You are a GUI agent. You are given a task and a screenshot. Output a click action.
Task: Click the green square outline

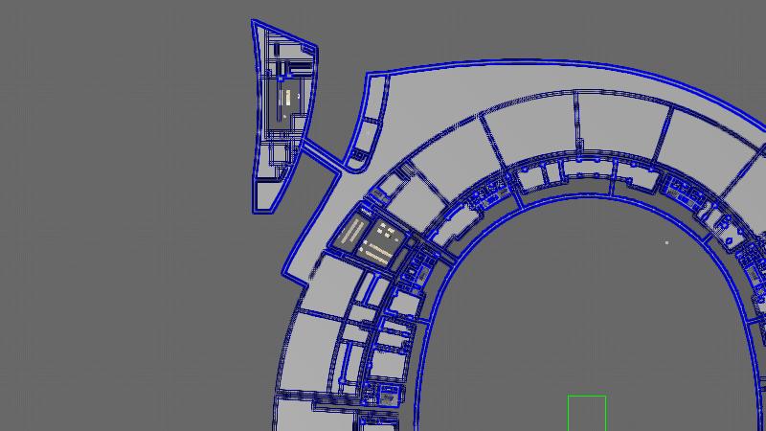pos(586,413)
